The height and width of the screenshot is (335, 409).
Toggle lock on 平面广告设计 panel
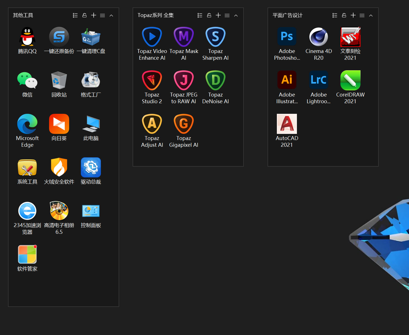point(344,15)
